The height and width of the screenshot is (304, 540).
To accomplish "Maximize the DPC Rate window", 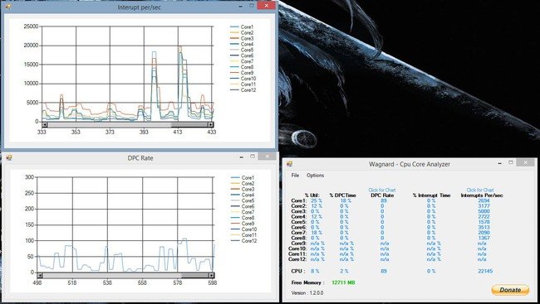I will pos(253,157).
